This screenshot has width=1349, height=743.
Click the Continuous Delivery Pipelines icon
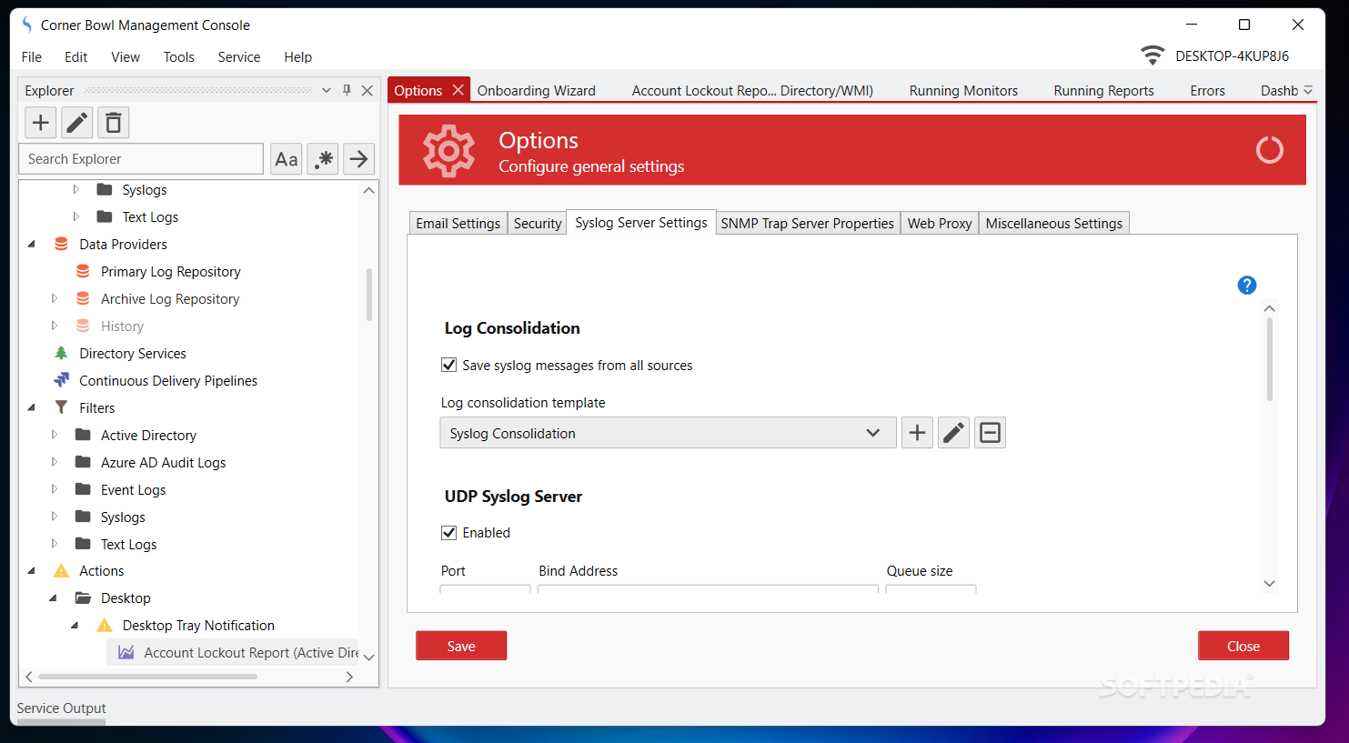point(61,380)
